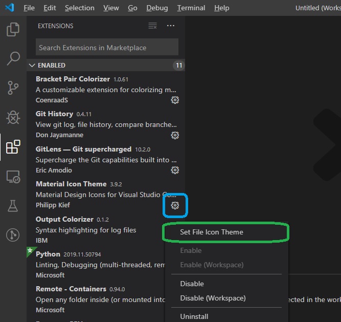Click the Eric Amodio publisher name

[x=54, y=170]
